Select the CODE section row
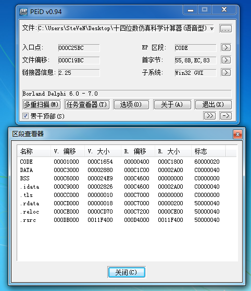 [x=120, y=162]
